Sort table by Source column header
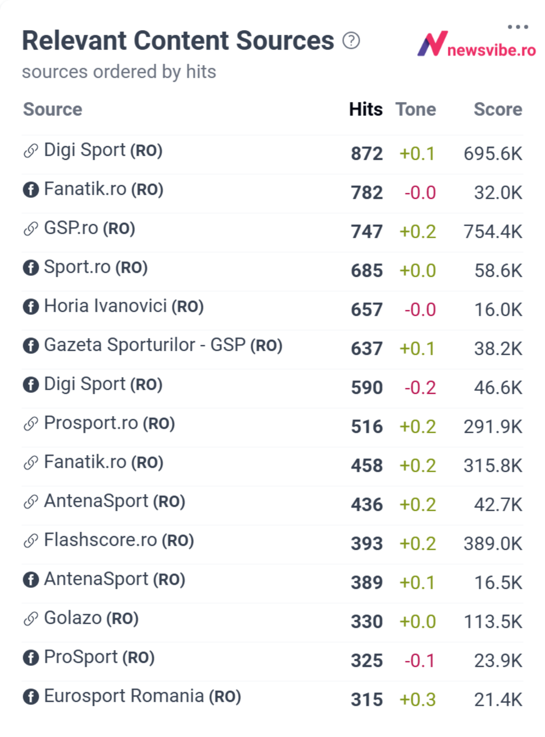This screenshot has width=545, height=737. pos(52,109)
